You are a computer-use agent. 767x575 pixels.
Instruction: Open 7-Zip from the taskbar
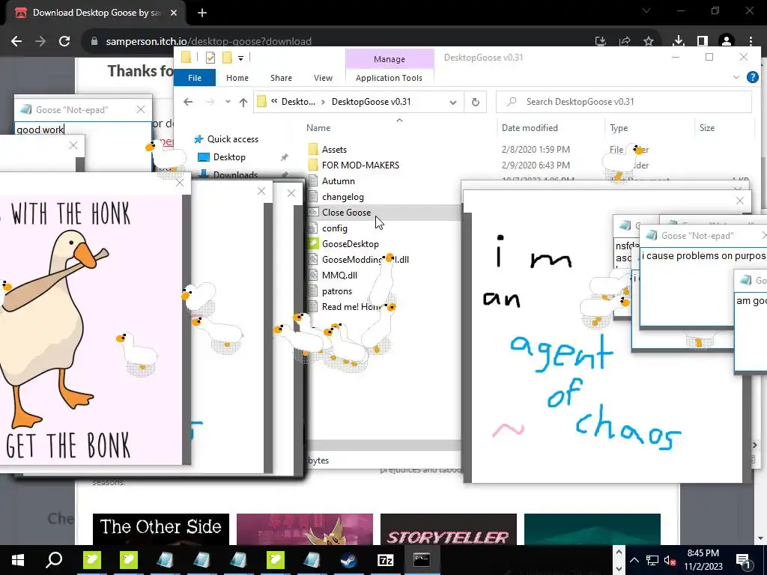[386, 560]
